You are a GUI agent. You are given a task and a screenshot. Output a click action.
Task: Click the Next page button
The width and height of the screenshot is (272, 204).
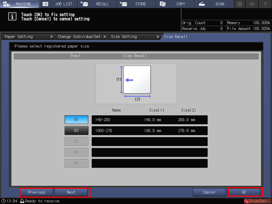click(x=71, y=192)
